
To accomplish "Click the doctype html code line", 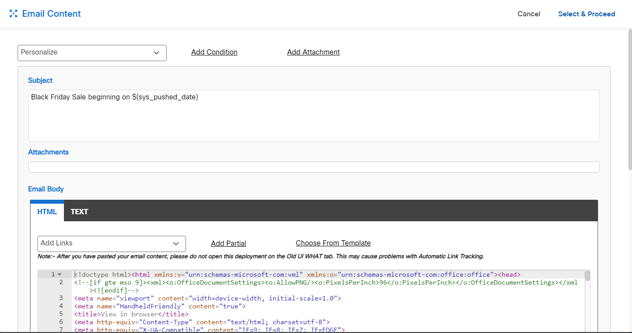I will pyautogui.click(x=297, y=274).
